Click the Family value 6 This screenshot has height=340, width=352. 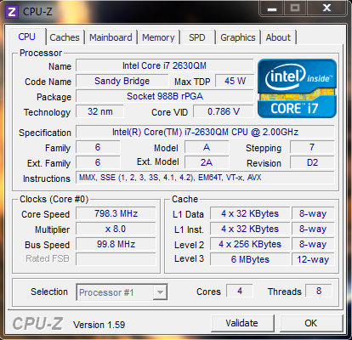tap(98, 147)
